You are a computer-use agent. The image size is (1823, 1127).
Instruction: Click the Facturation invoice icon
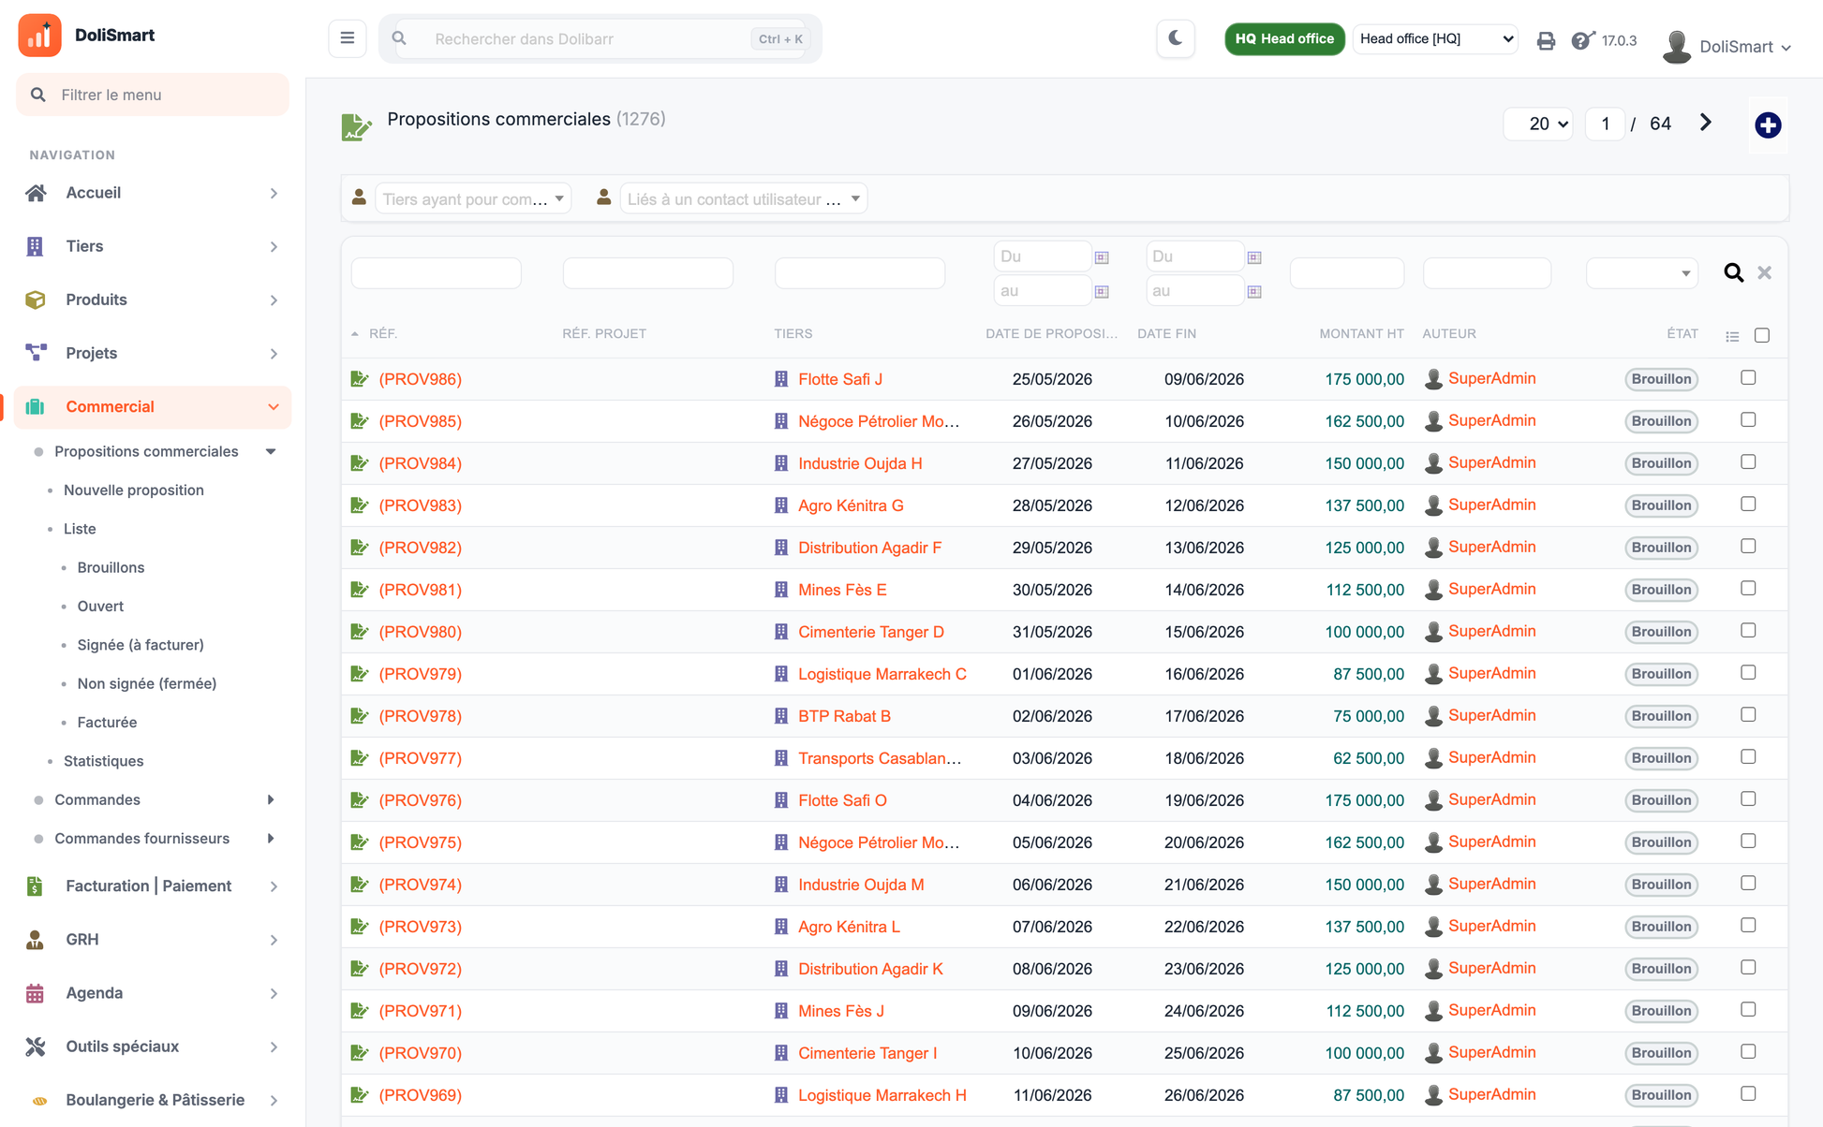point(35,885)
